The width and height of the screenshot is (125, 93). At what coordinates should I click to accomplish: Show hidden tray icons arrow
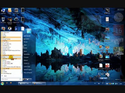(105, 84)
